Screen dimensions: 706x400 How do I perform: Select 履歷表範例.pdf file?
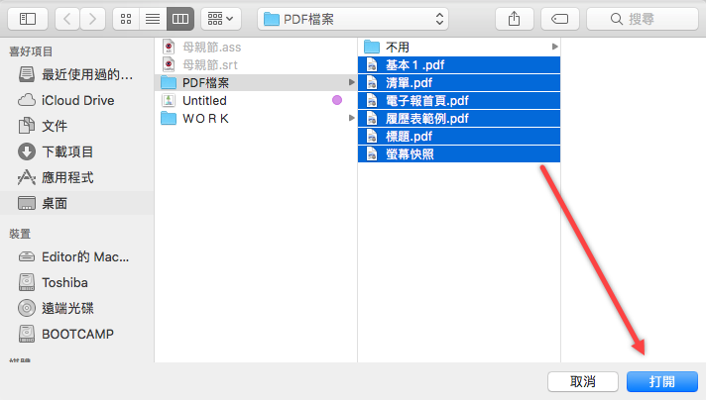click(x=459, y=119)
